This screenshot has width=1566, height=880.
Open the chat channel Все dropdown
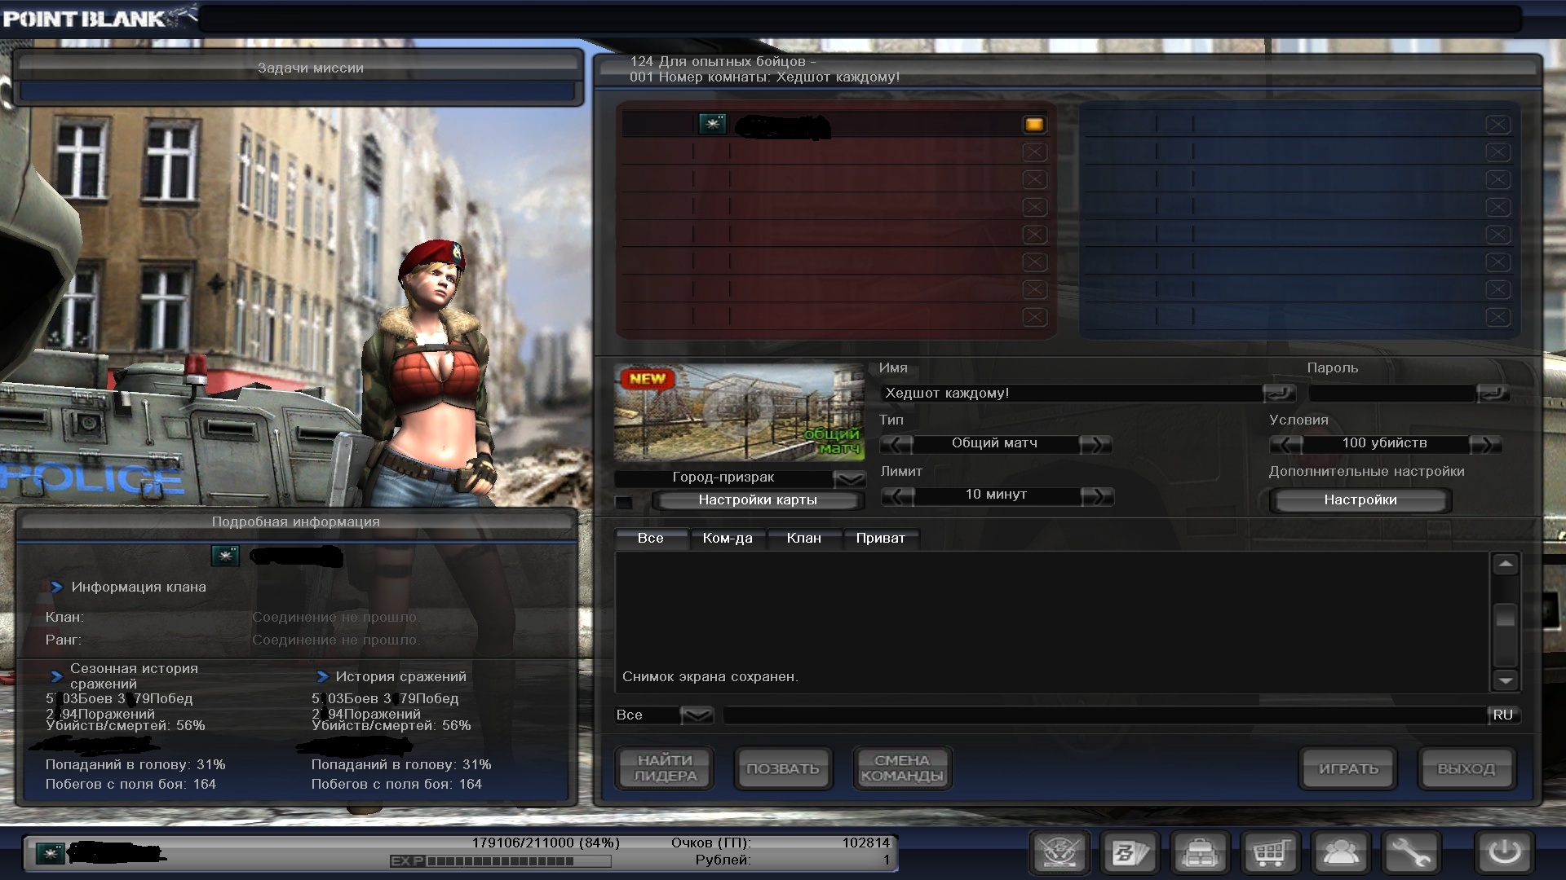click(697, 715)
